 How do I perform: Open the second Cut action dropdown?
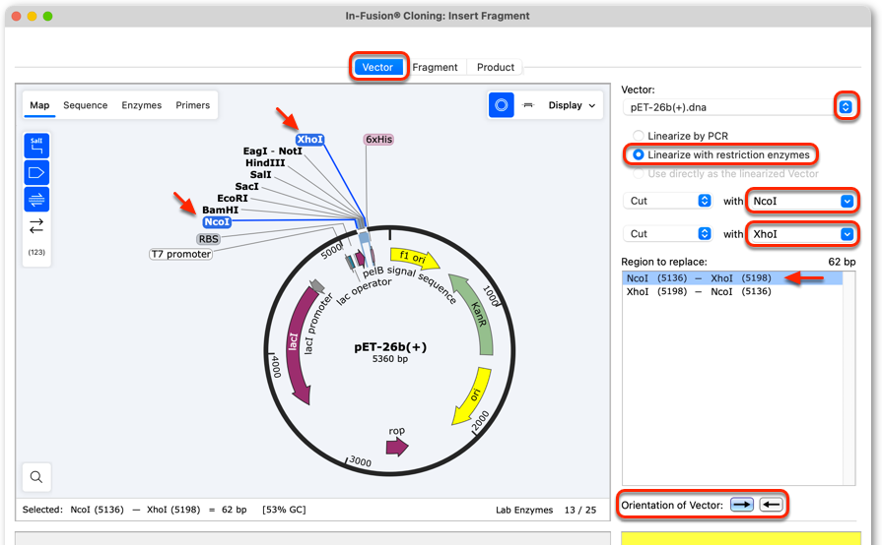(x=668, y=233)
